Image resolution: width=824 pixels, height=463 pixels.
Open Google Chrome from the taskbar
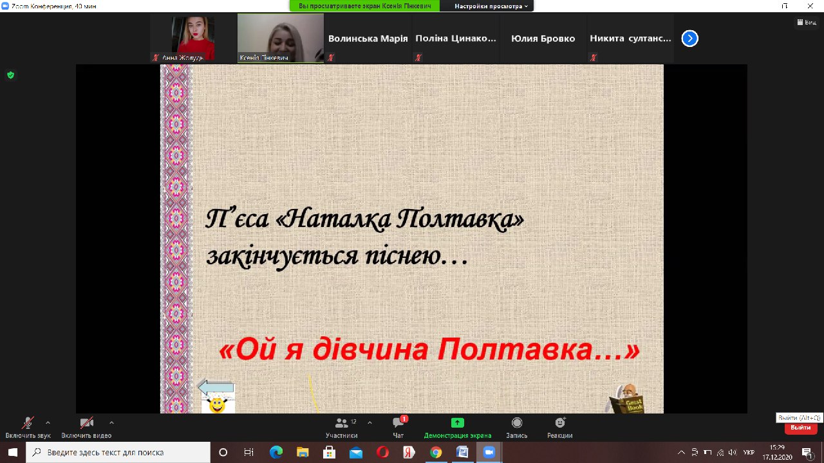click(436, 452)
